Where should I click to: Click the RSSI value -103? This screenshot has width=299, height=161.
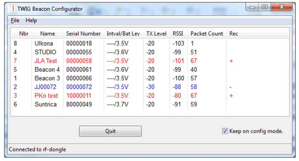pos(178,44)
